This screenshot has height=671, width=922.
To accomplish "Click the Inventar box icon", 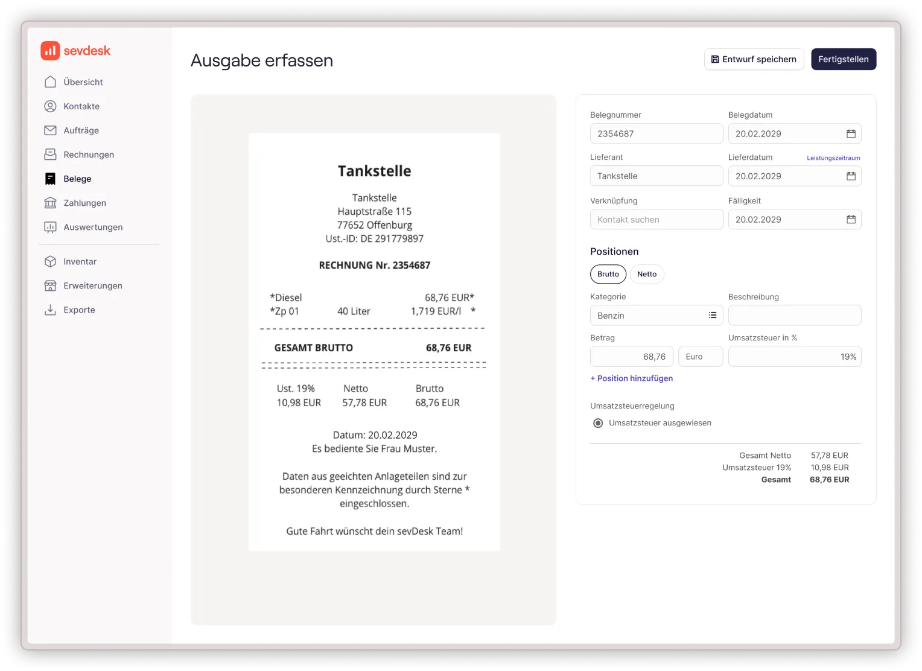I will coord(51,261).
